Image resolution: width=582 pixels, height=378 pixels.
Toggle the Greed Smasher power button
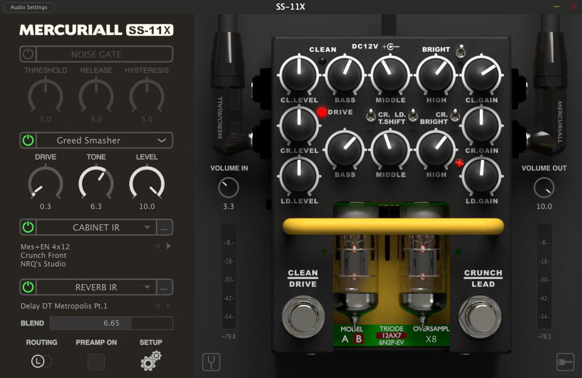(x=28, y=140)
